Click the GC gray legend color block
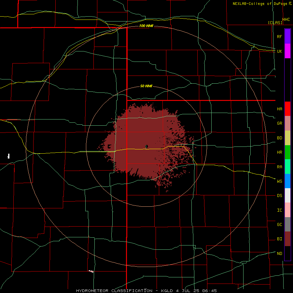 [287, 224]
